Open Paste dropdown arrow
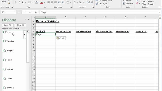The width and height of the screenshot is (162, 91). (x=4, y=4)
